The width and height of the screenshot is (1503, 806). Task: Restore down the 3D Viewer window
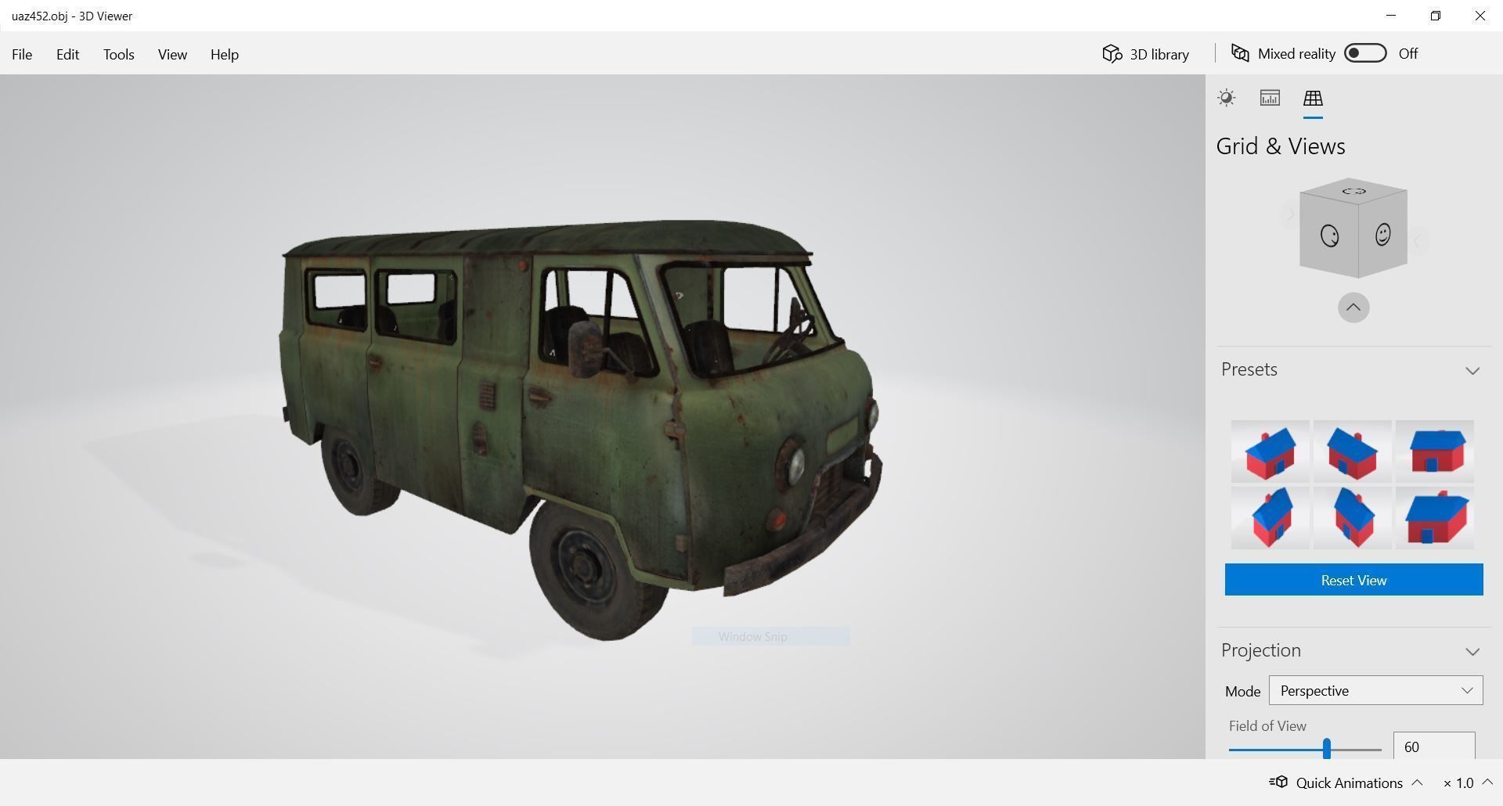pos(1435,16)
